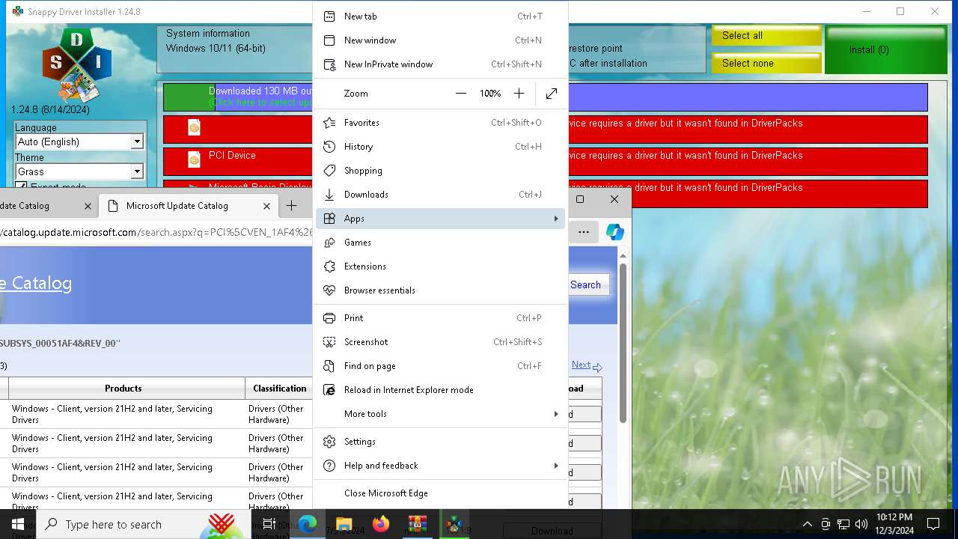Choose Find on page

click(x=440, y=366)
